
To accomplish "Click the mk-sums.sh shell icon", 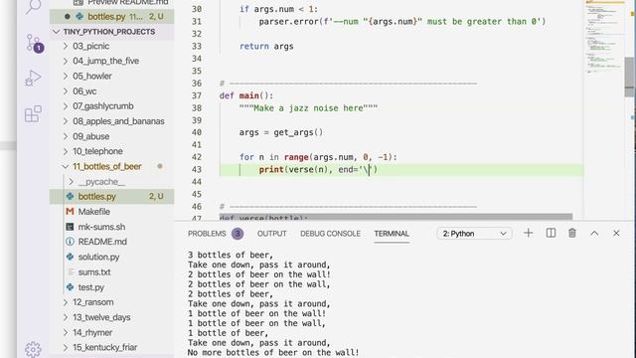I will click(70, 227).
